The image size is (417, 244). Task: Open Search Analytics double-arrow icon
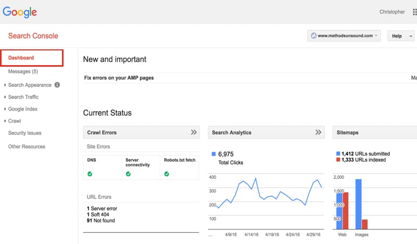(x=318, y=132)
